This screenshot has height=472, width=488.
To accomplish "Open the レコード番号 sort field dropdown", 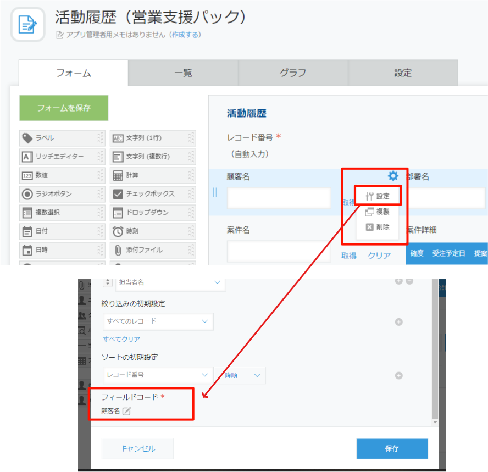I will (158, 375).
